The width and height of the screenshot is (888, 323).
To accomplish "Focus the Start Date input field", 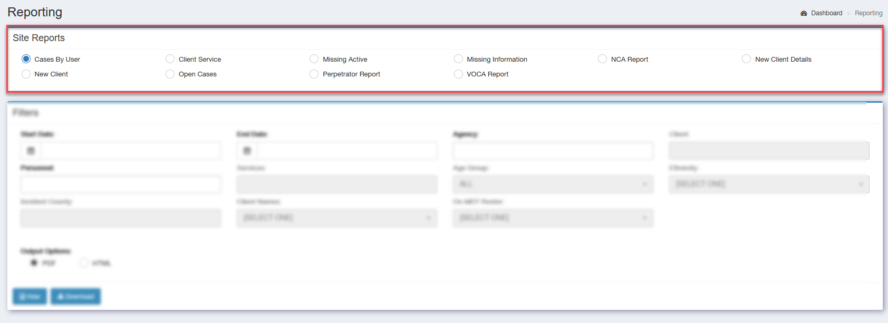I will click(130, 151).
